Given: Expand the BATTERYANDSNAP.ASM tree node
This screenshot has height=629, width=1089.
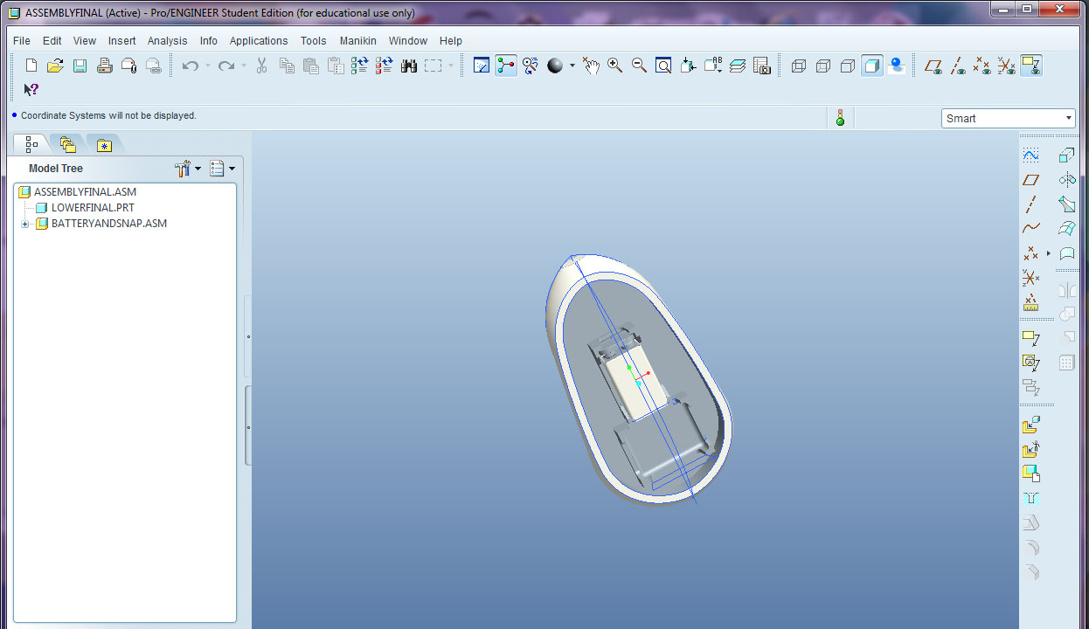Looking at the screenshot, I should tap(24, 223).
